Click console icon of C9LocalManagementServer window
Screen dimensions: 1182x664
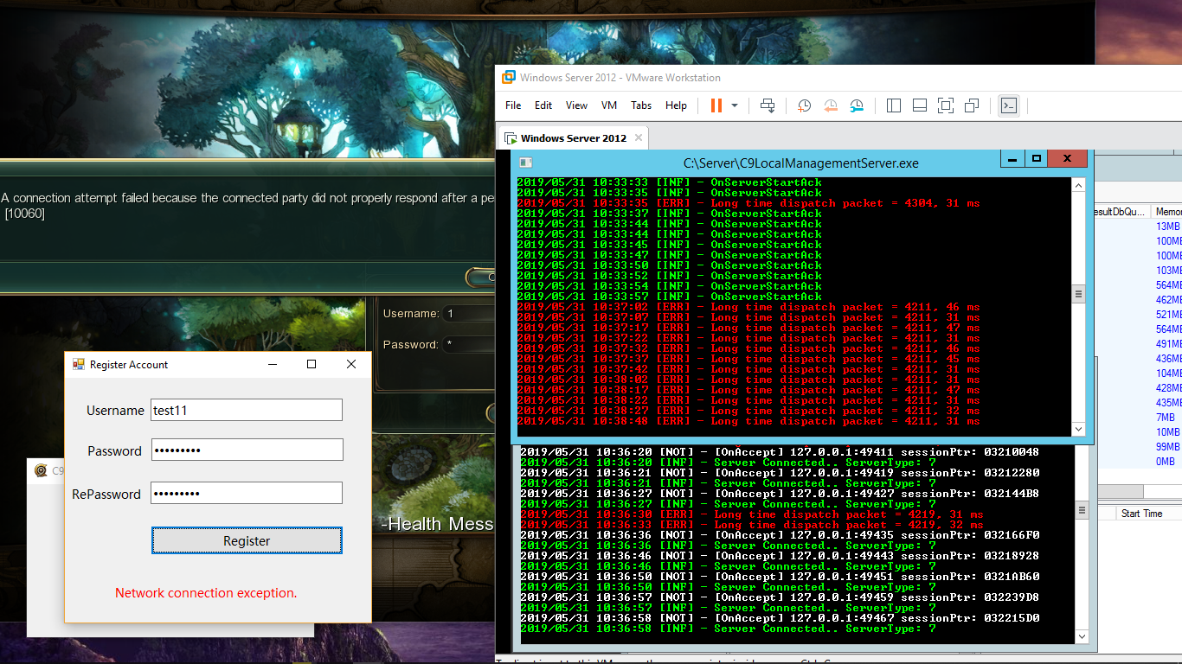pyautogui.click(x=525, y=162)
